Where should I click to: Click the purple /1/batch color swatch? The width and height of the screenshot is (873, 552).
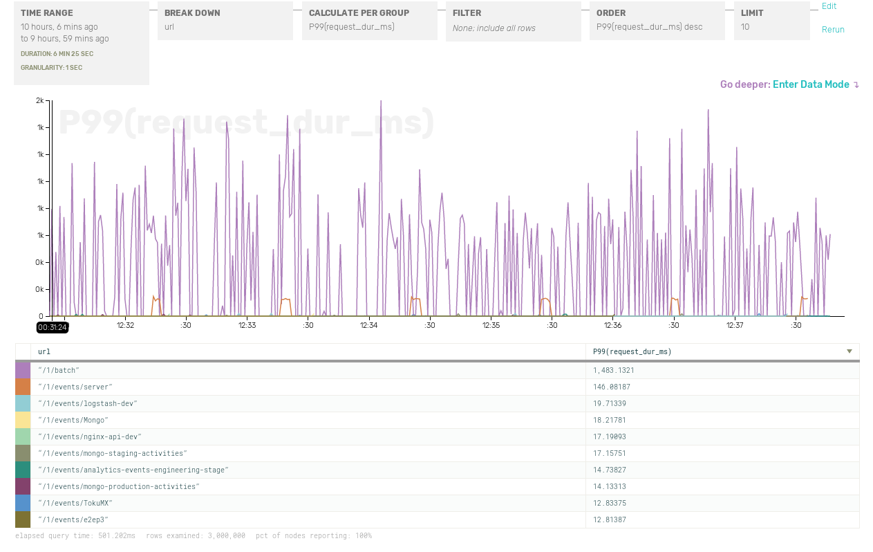23,370
